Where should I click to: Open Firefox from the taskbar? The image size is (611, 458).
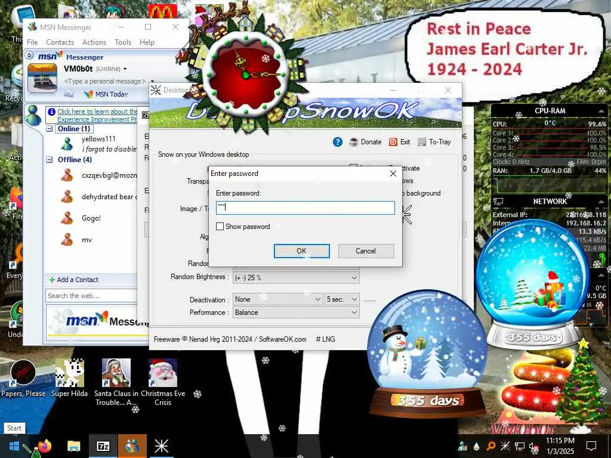44,446
